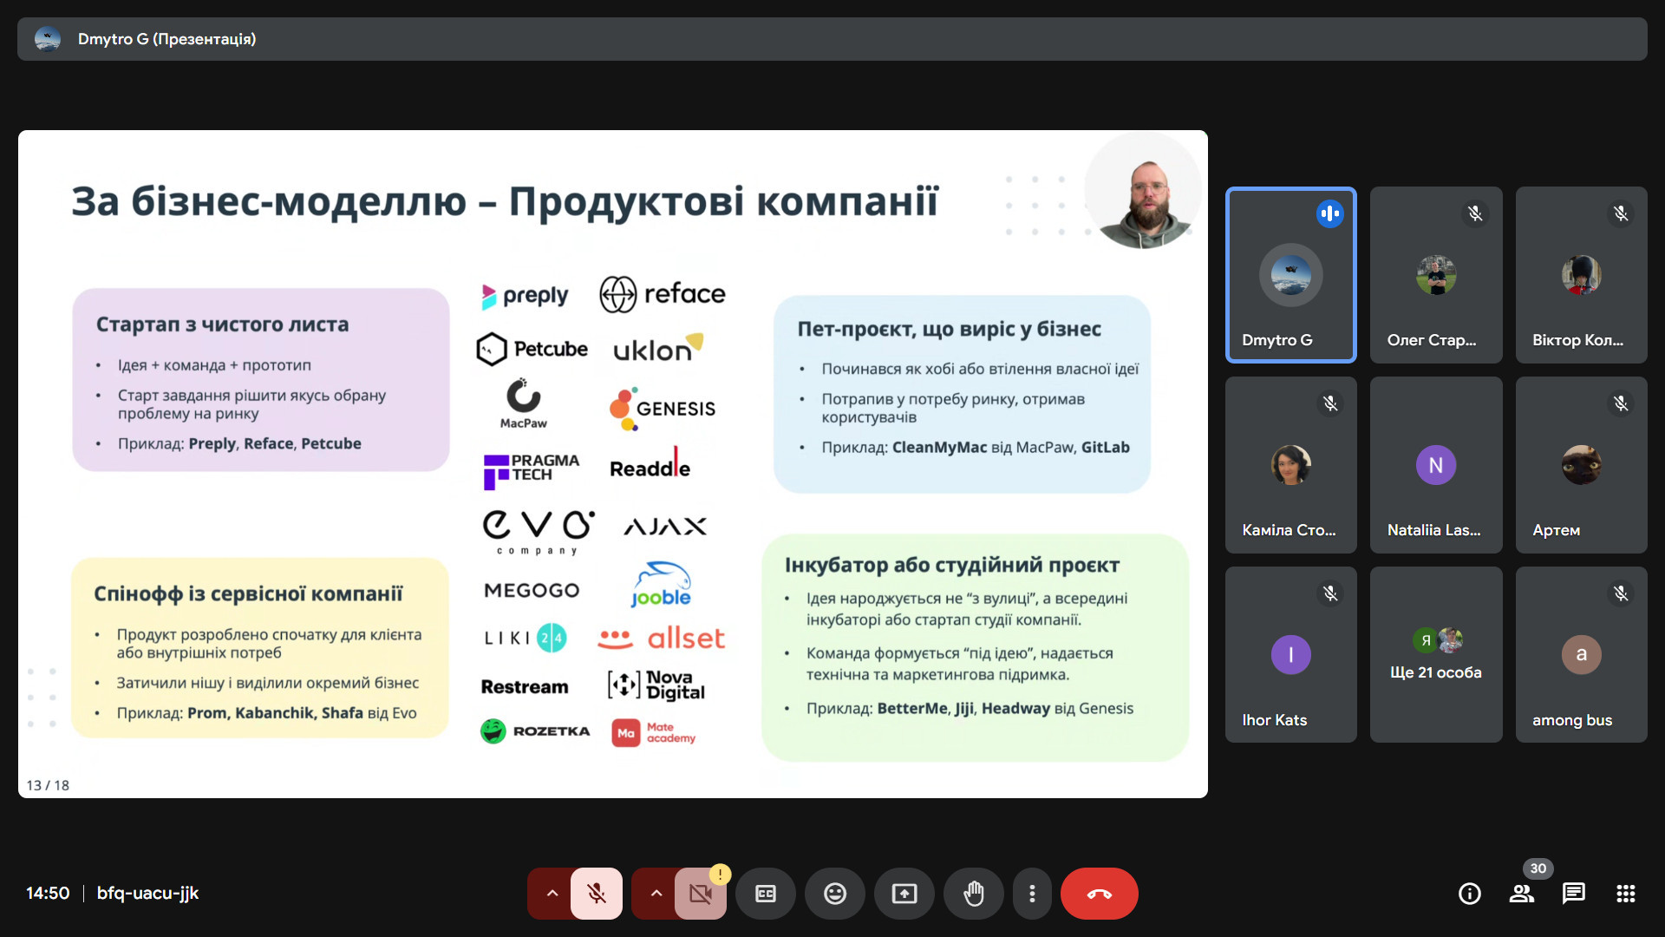Screen dimensions: 1665x937
Task: Click the Preply logo on slide
Action: [525, 296]
